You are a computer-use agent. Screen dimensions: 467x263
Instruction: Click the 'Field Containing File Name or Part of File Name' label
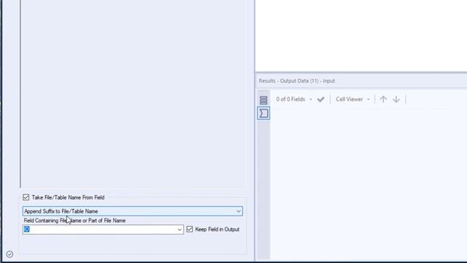click(x=74, y=221)
